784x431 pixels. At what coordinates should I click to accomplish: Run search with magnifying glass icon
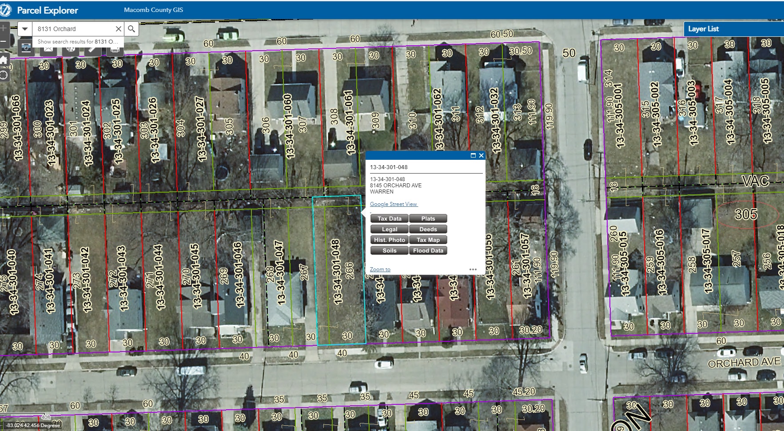pyautogui.click(x=131, y=29)
